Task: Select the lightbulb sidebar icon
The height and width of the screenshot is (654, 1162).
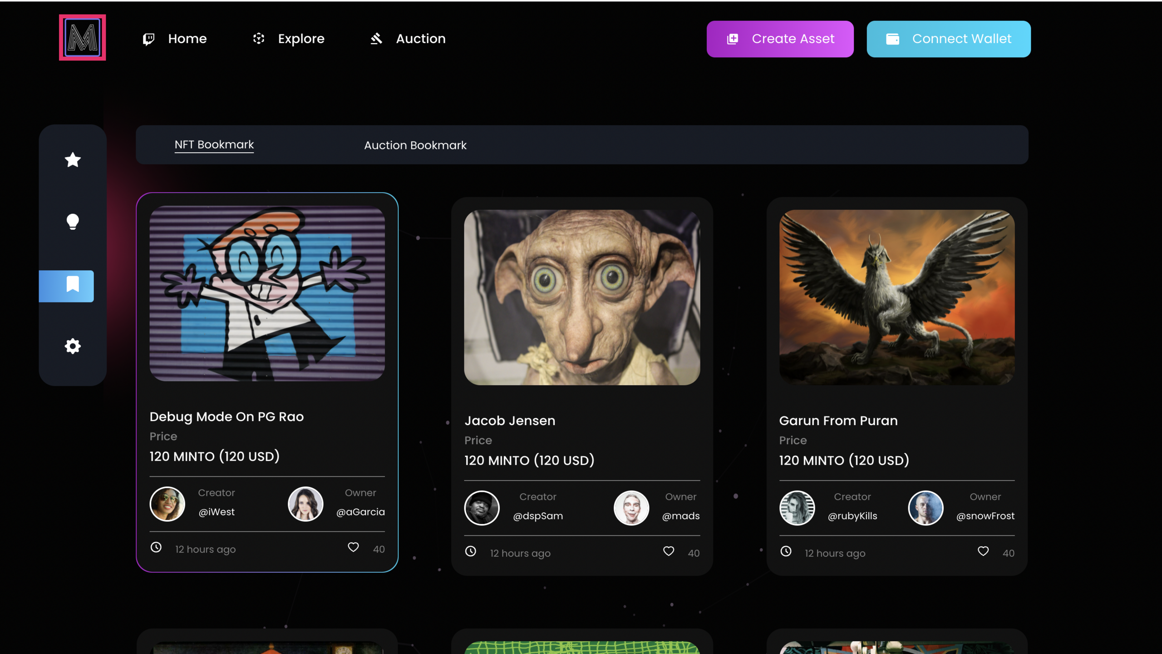Action: [73, 222]
